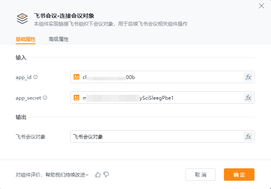The height and width of the screenshot is (189, 271).
Task: Click the info icon next to app_id
Action: click(x=36, y=77)
